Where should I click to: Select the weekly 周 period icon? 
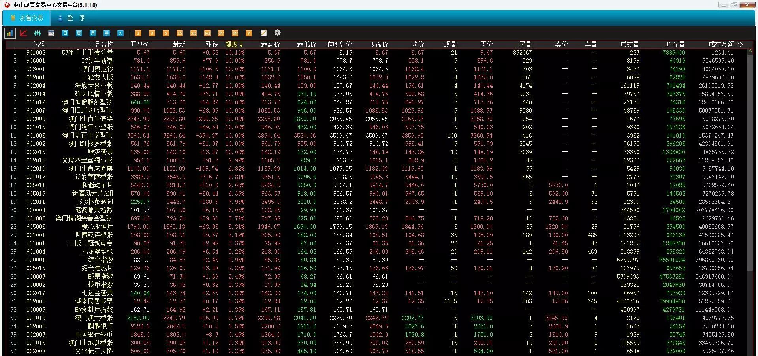(x=79, y=33)
